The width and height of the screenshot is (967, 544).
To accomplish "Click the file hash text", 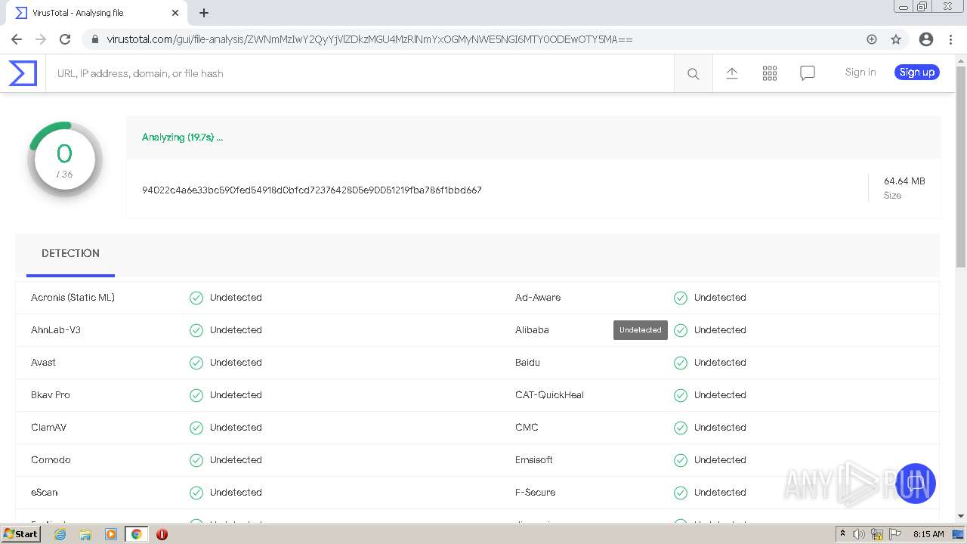I will pyautogui.click(x=312, y=190).
